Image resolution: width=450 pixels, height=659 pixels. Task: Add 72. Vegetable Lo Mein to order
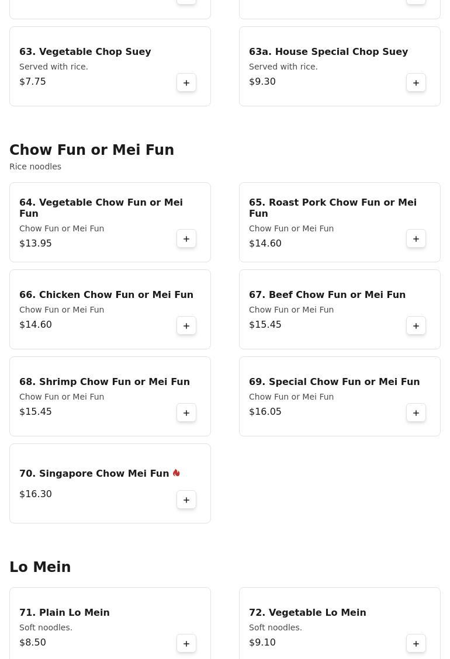point(416,644)
